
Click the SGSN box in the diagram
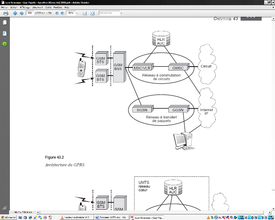(143, 109)
